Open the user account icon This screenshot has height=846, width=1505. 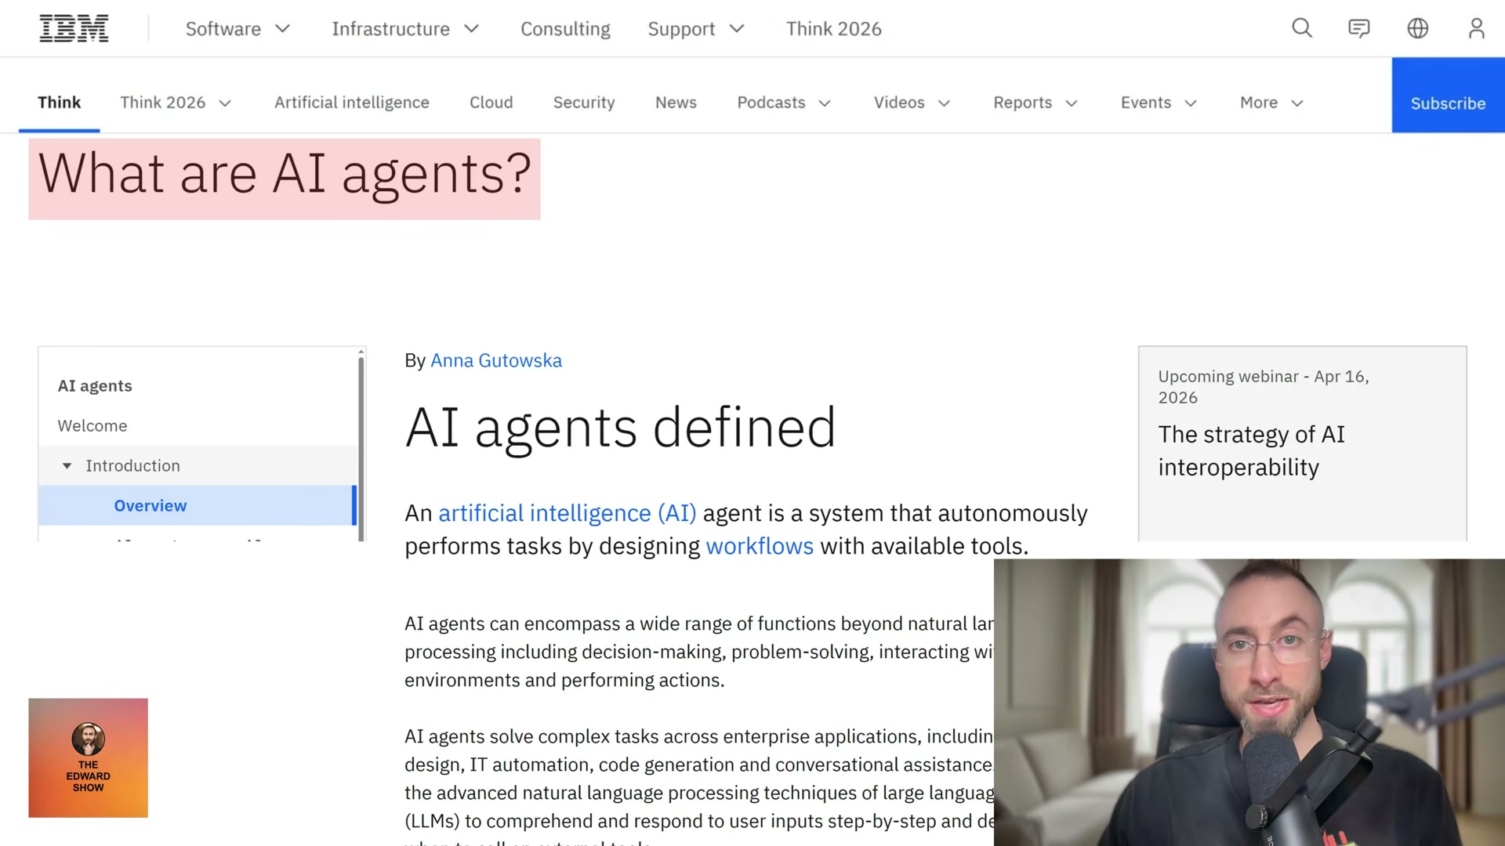(1476, 28)
